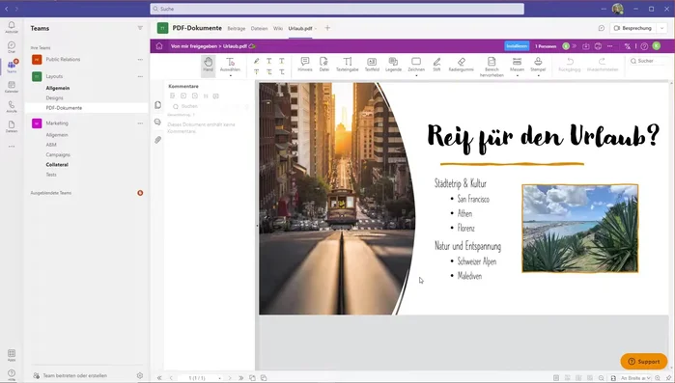Activate the Texteingabe typewriter tool
Screen dimensions: 675x383
pyautogui.click(x=347, y=64)
